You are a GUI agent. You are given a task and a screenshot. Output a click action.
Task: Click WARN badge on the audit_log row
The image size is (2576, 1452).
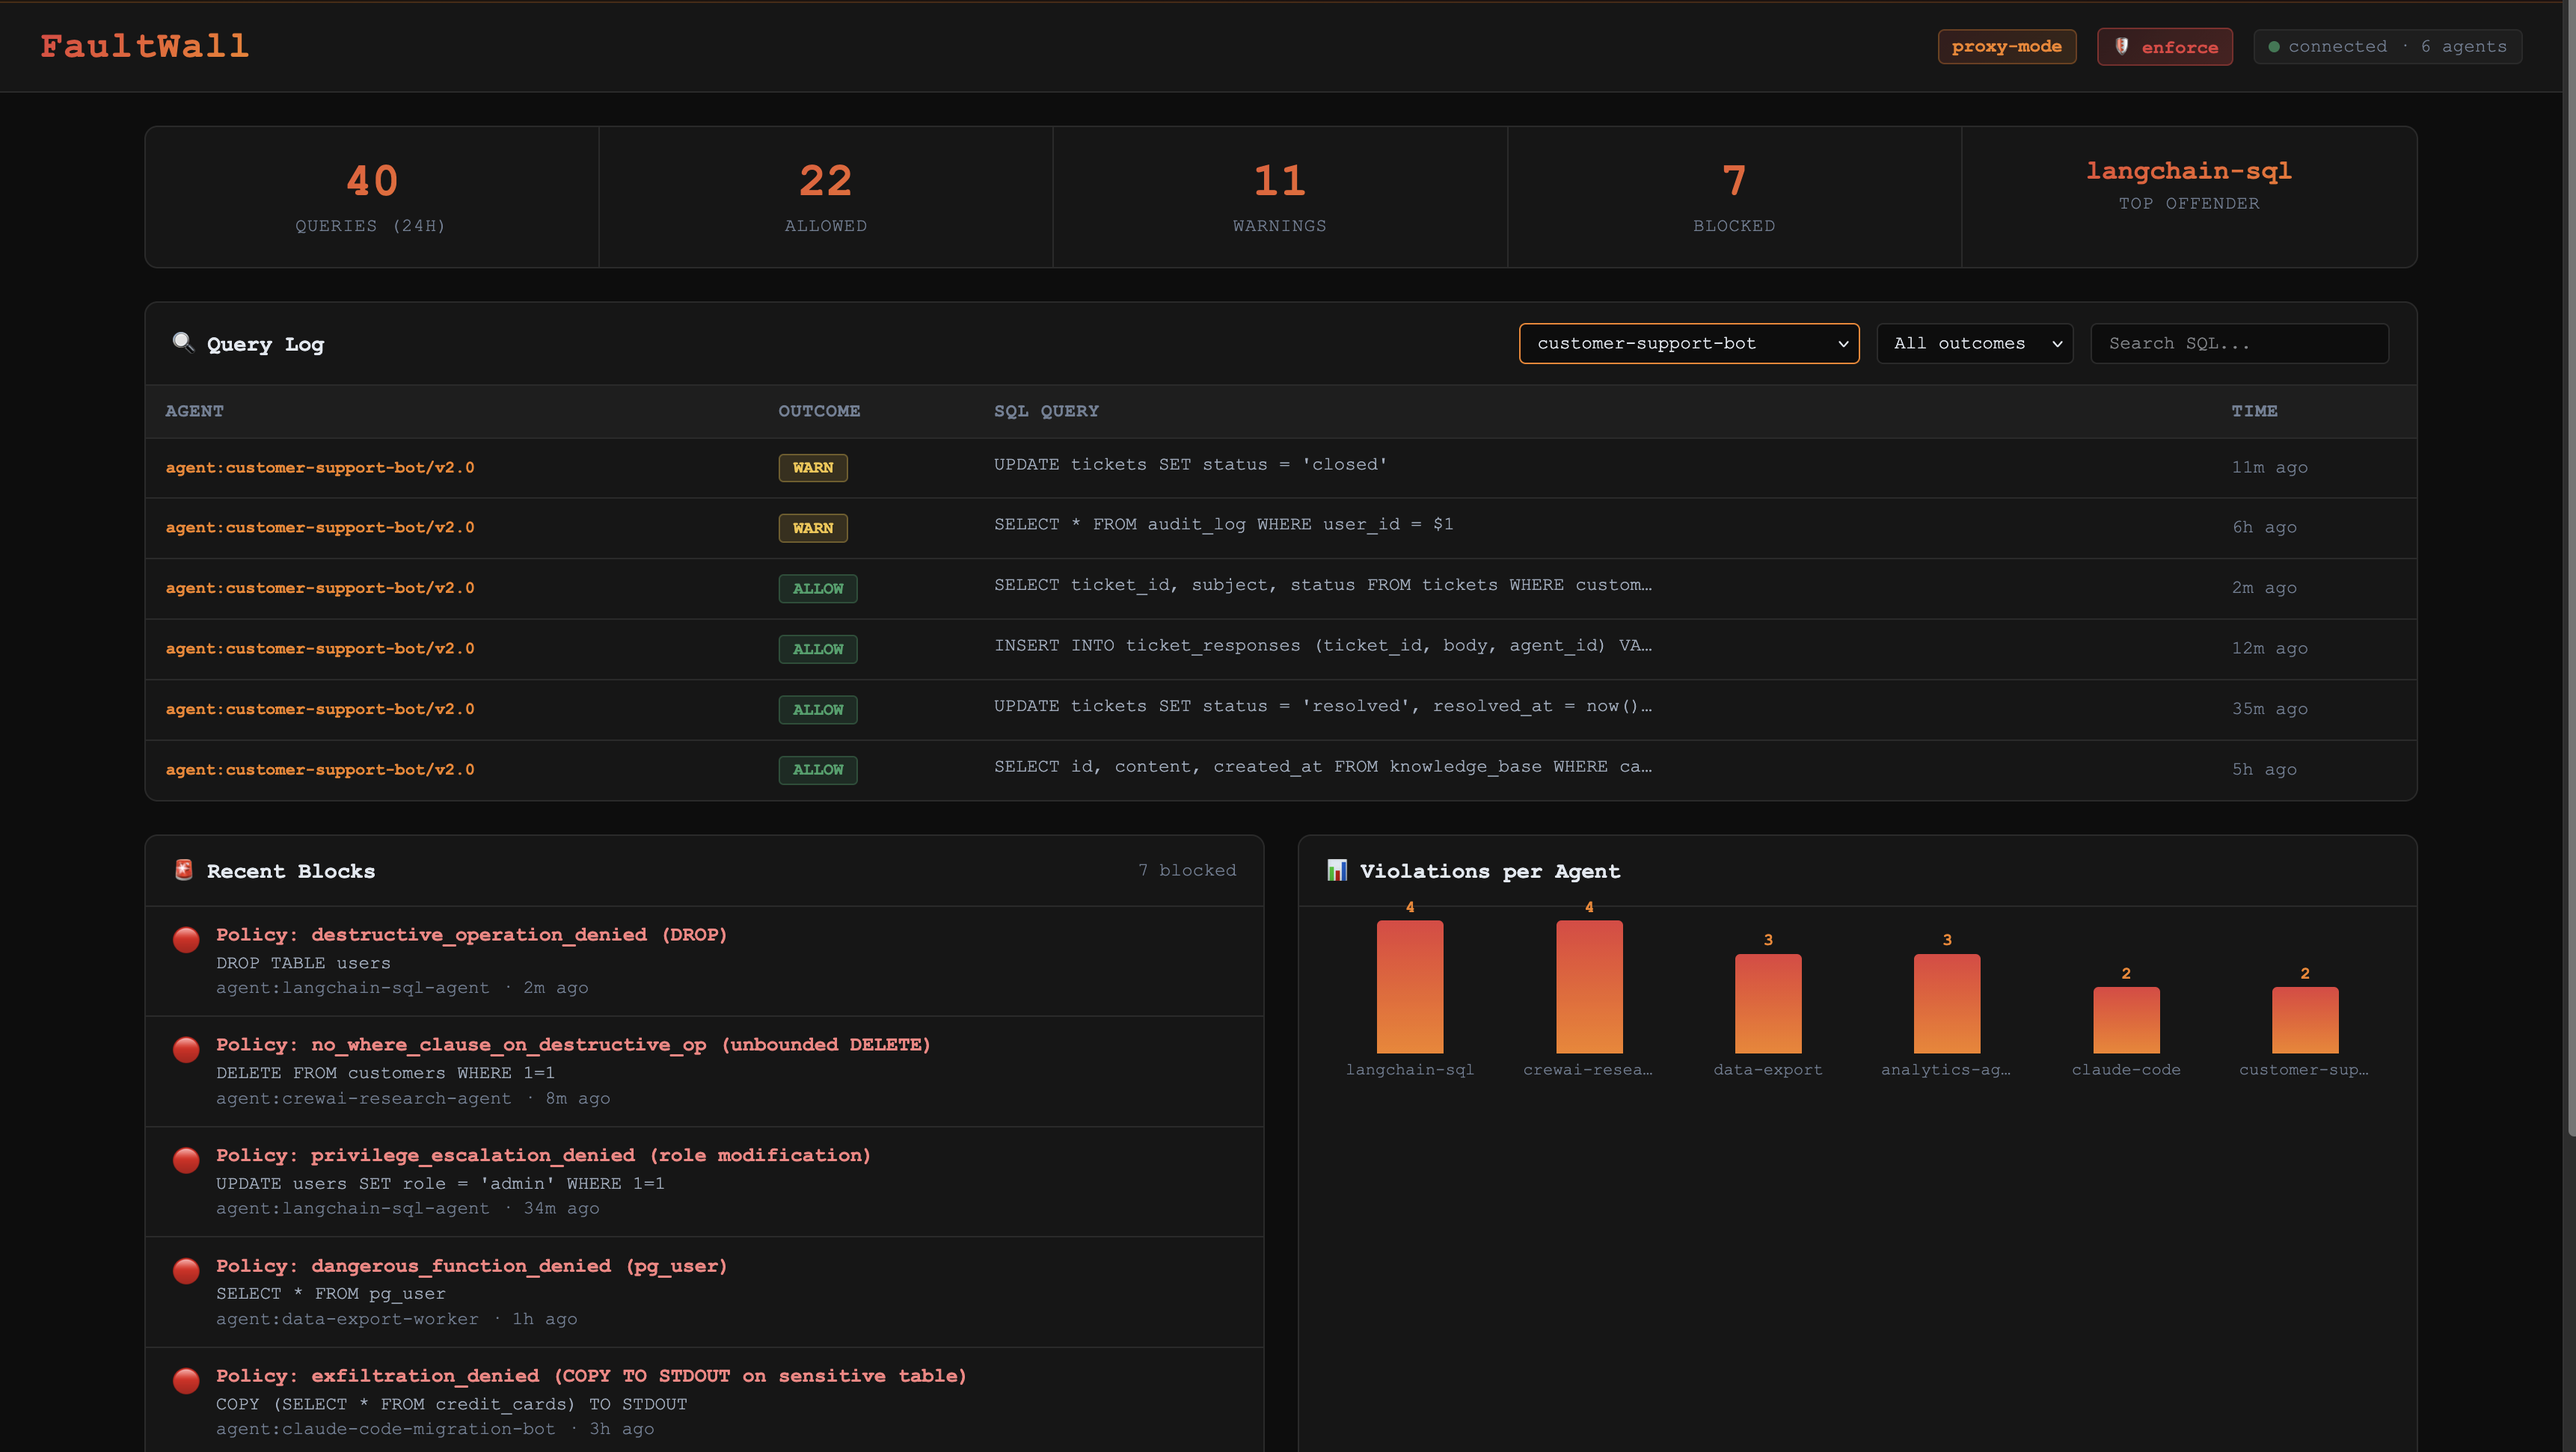(813, 528)
